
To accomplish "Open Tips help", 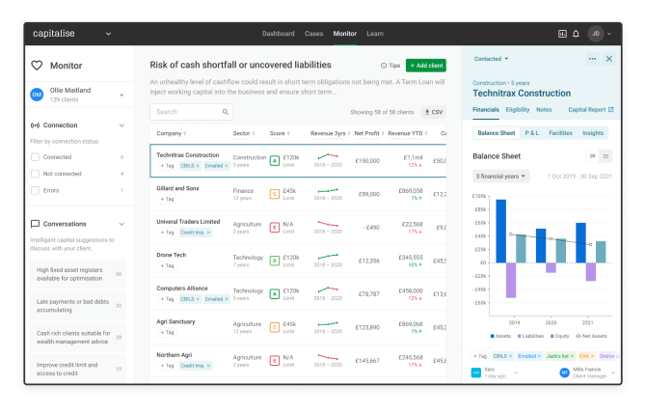I will (x=390, y=66).
